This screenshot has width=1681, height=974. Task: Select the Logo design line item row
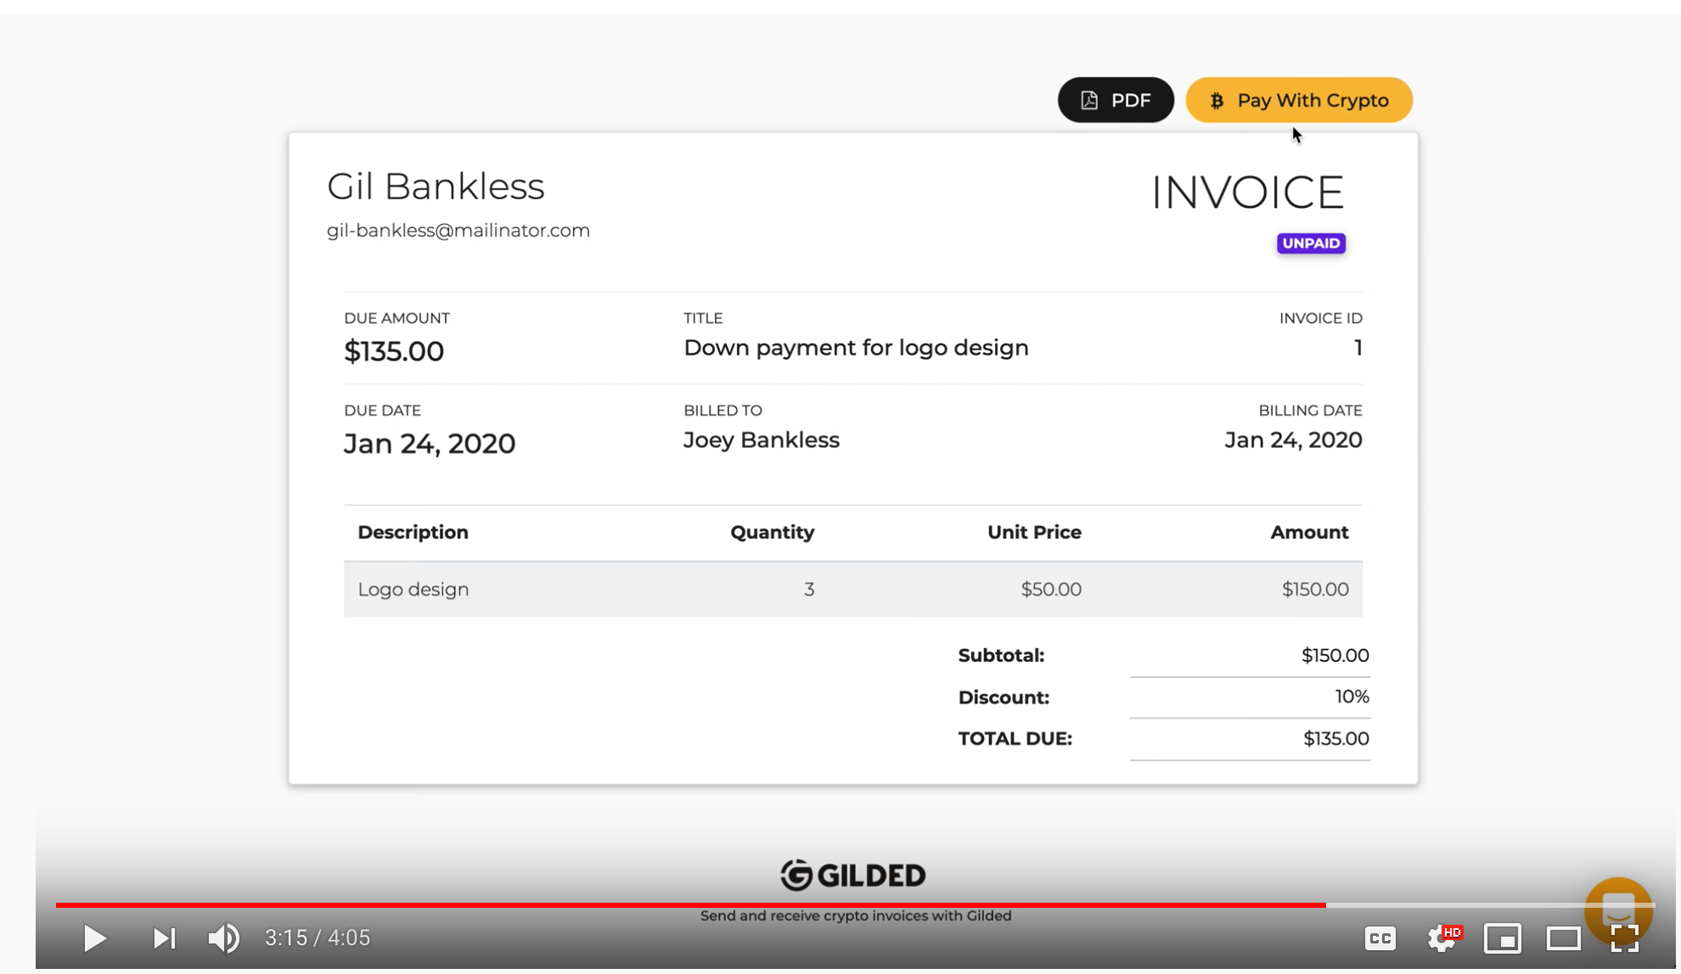(x=852, y=589)
